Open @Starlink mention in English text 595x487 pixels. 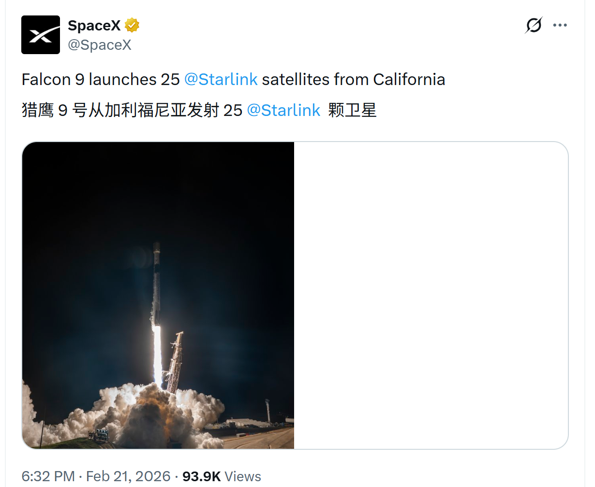(x=221, y=79)
